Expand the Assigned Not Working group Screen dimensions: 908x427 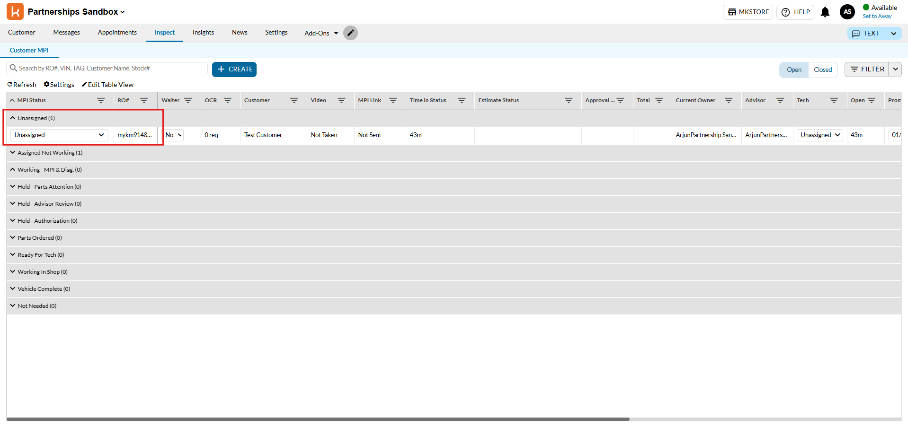13,153
